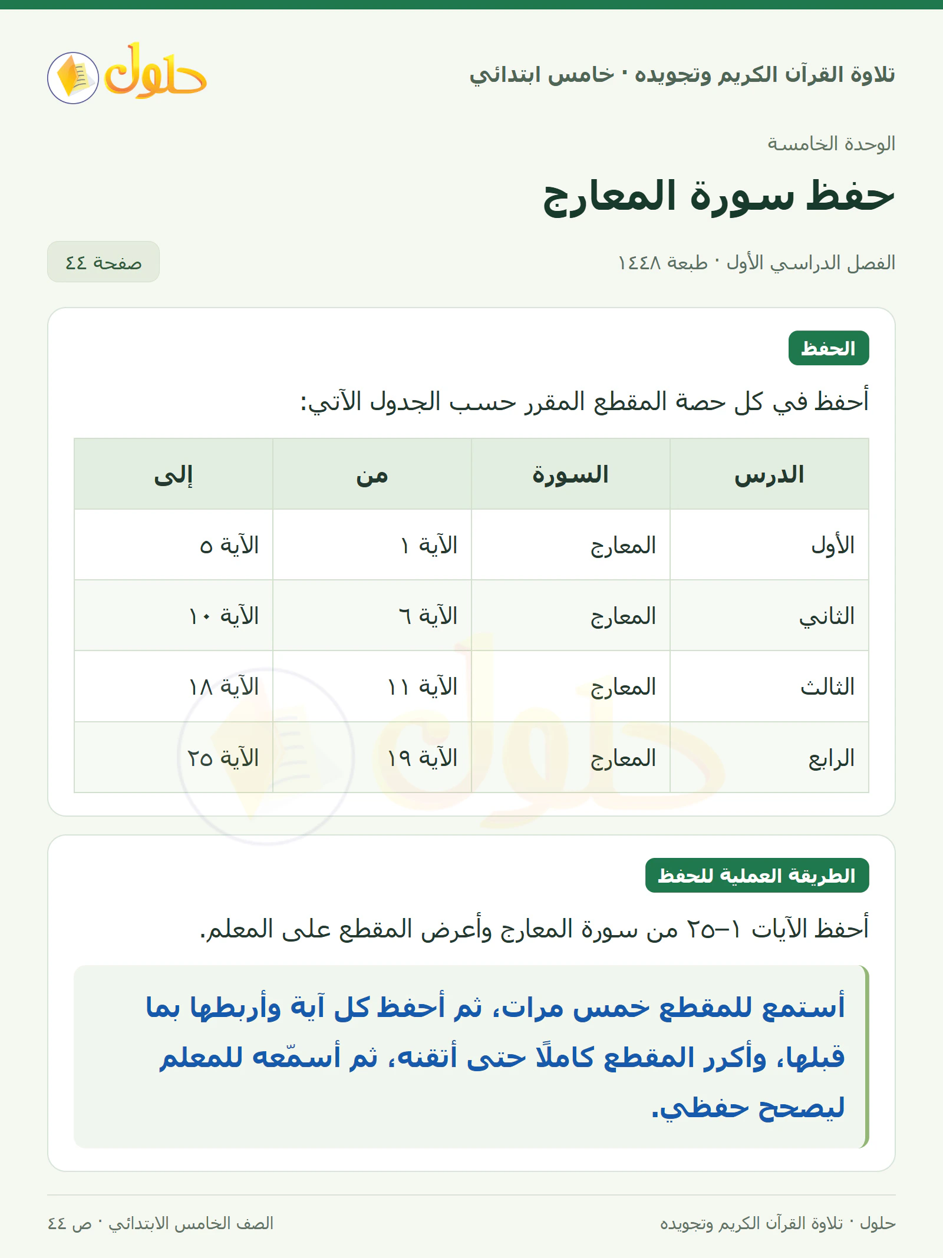The image size is (943, 1258).
Task: Click the المعارج cell in الثالث row
Action: point(571,686)
